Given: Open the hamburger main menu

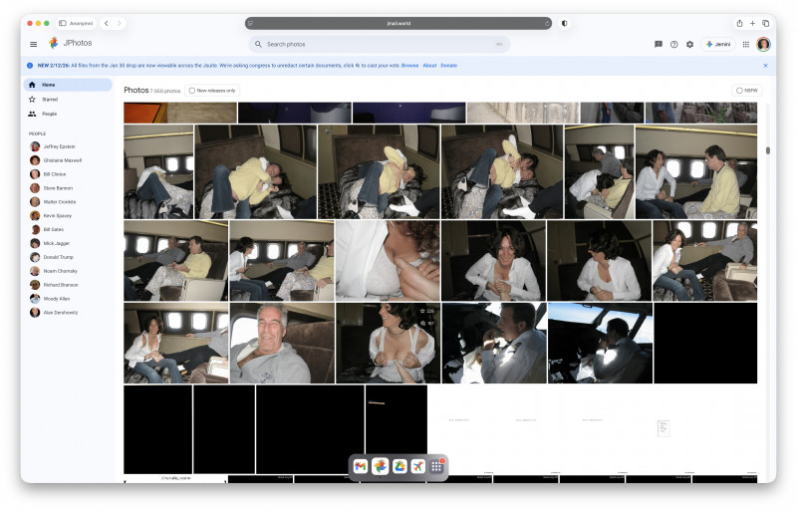Looking at the screenshot, I should tap(33, 44).
